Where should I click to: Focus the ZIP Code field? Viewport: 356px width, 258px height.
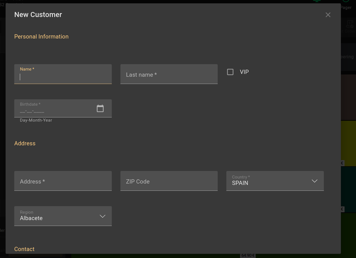pos(169,181)
